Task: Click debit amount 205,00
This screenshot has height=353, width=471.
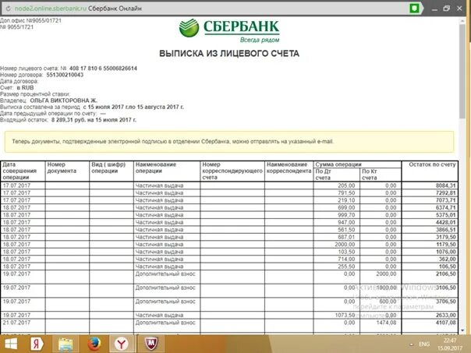Action: pyautogui.click(x=346, y=185)
